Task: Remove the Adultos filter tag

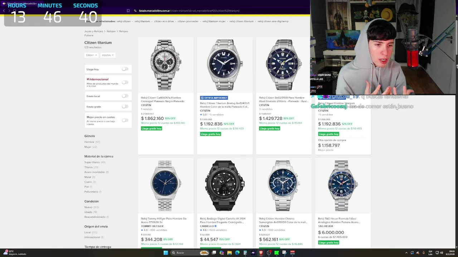Action: click(x=113, y=55)
